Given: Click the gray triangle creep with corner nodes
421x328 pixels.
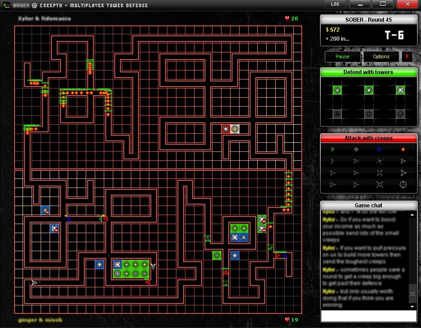Looking at the screenshot, I should pos(403,161).
